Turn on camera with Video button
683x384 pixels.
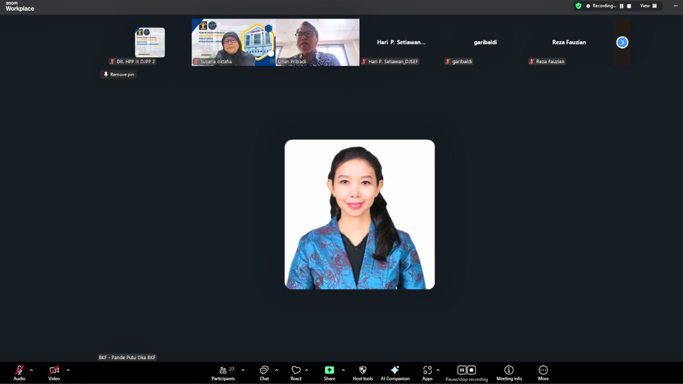[54, 370]
